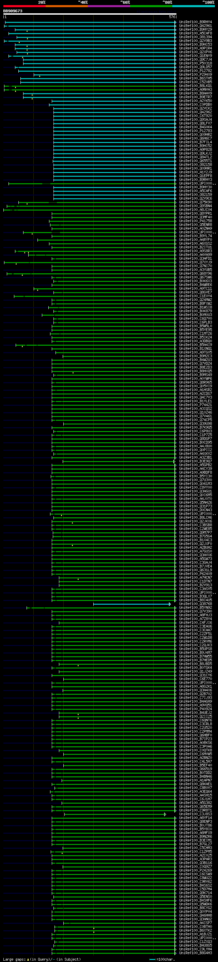Select the UniRef100_O66519 label
This screenshot has height=962, width=218.
pyautogui.click(x=195, y=769)
